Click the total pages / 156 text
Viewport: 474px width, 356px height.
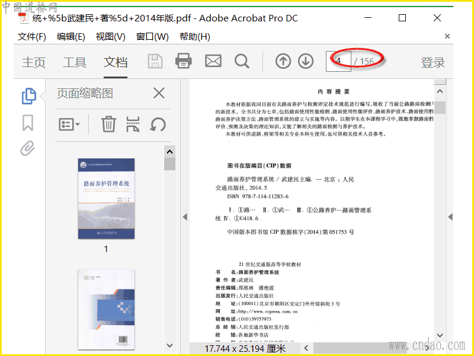pyautogui.click(x=364, y=62)
